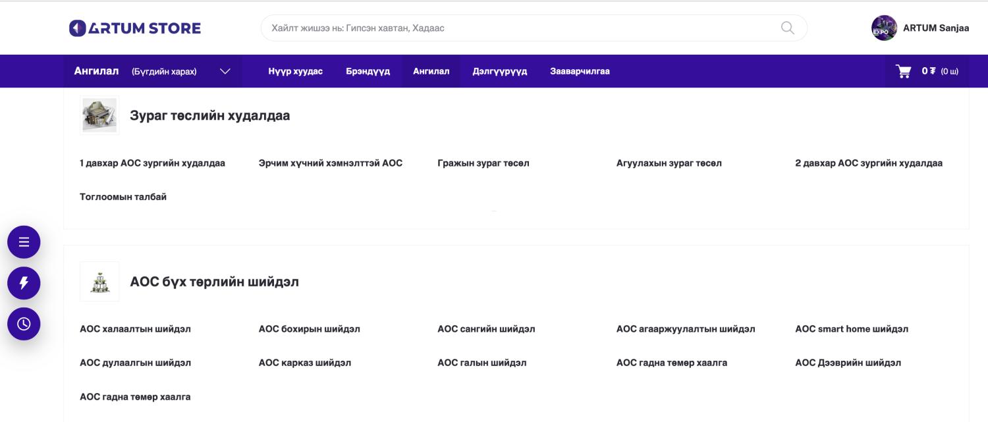Click the ARTUM STORE logo
The image size is (988, 422).
pyautogui.click(x=135, y=28)
